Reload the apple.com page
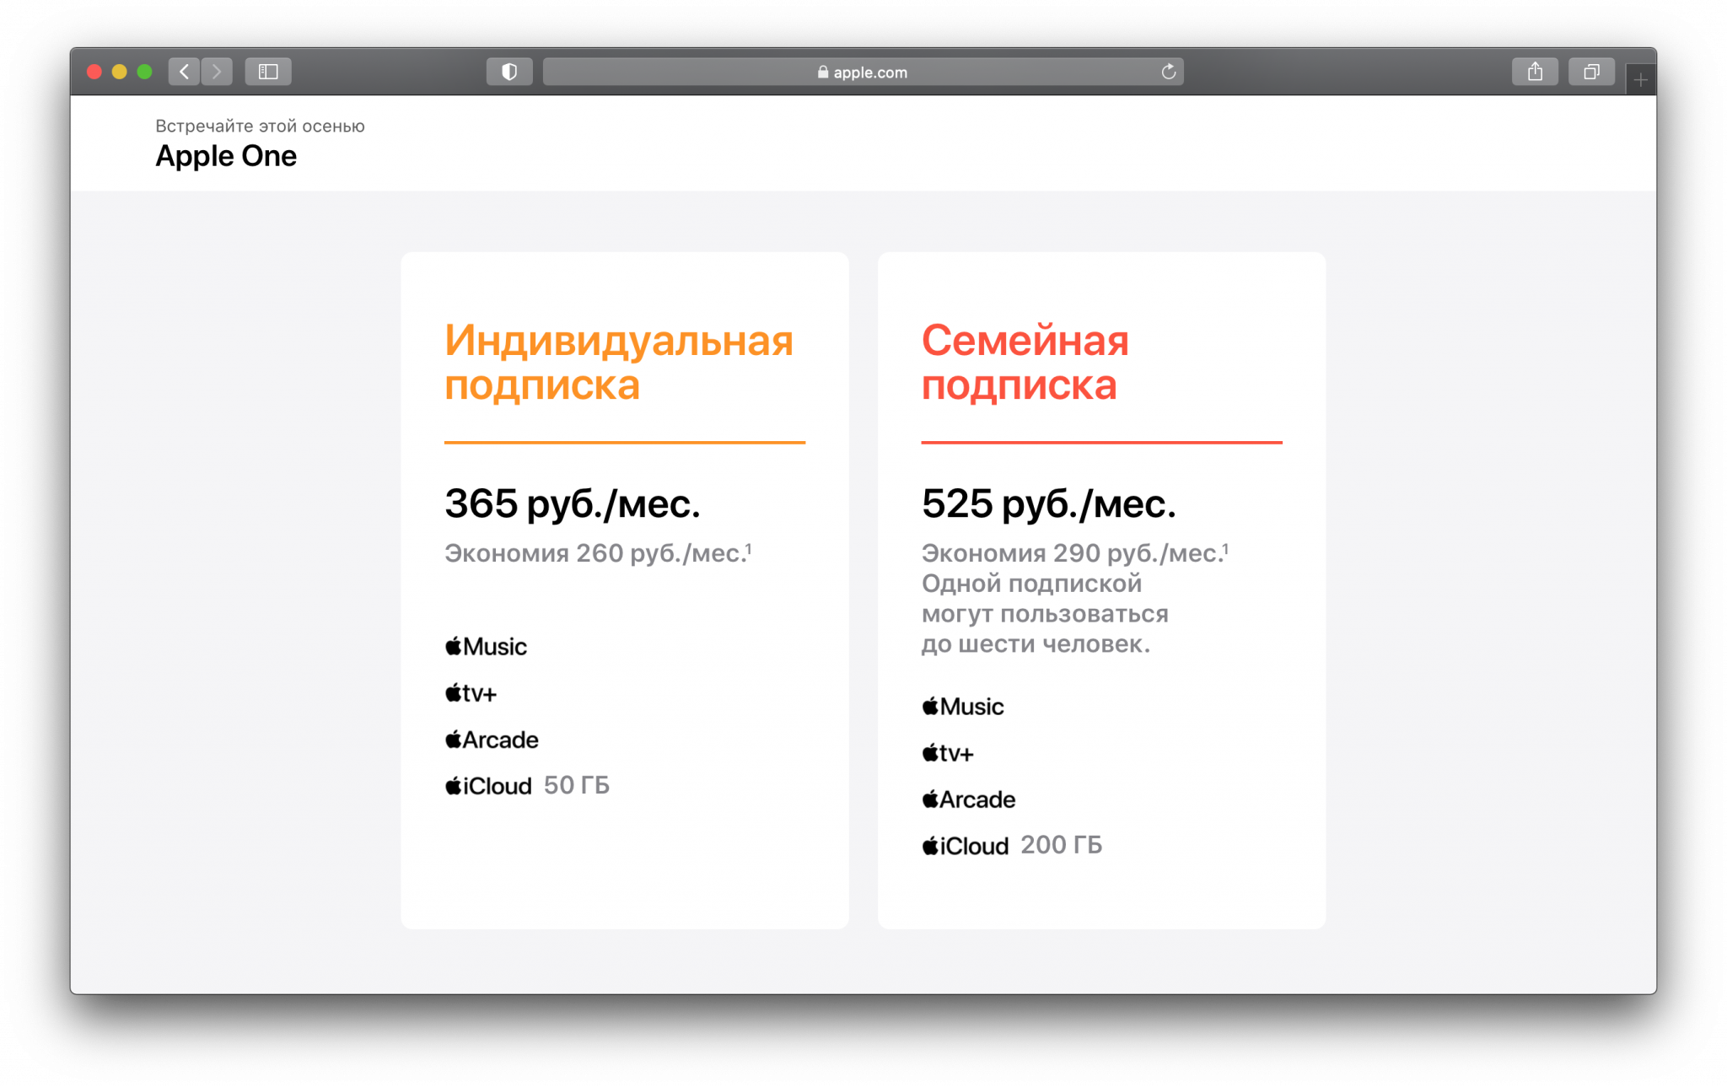The width and height of the screenshot is (1727, 1087). 1168,72
